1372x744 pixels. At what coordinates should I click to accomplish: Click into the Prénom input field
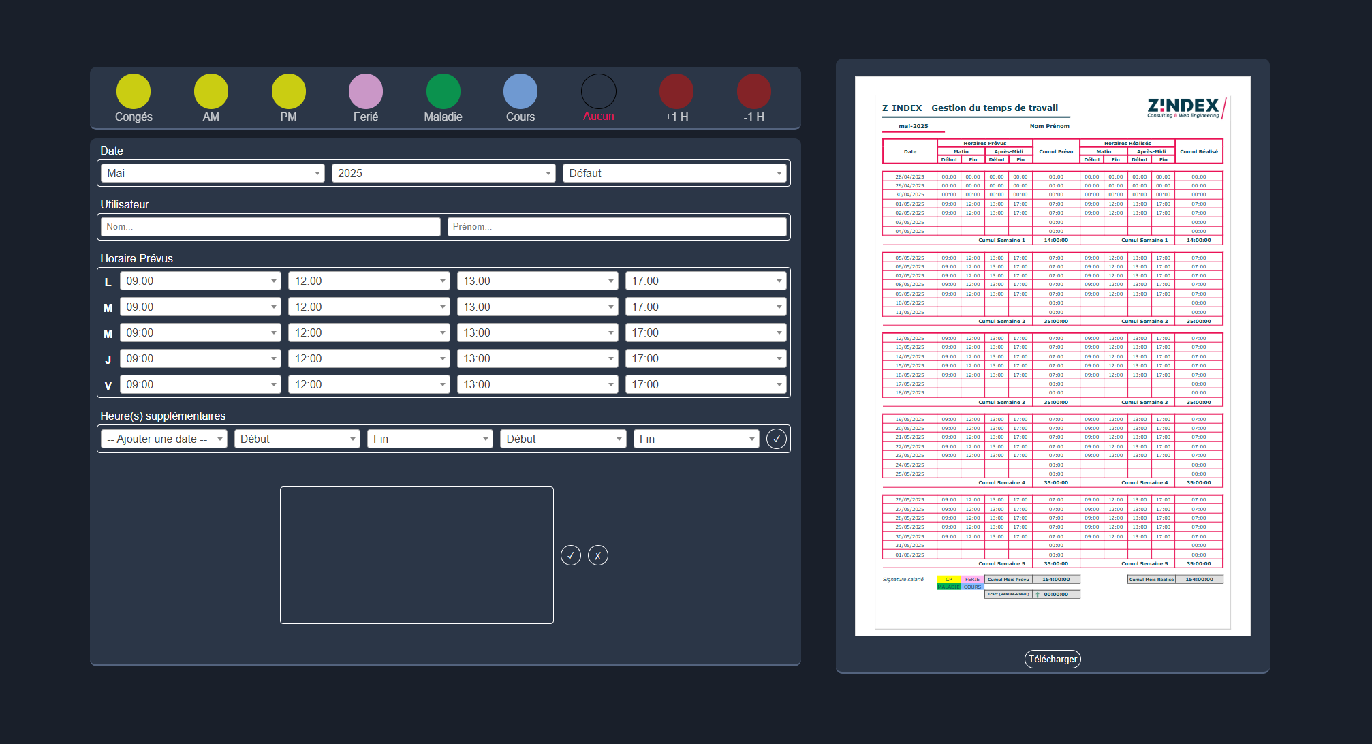click(617, 227)
